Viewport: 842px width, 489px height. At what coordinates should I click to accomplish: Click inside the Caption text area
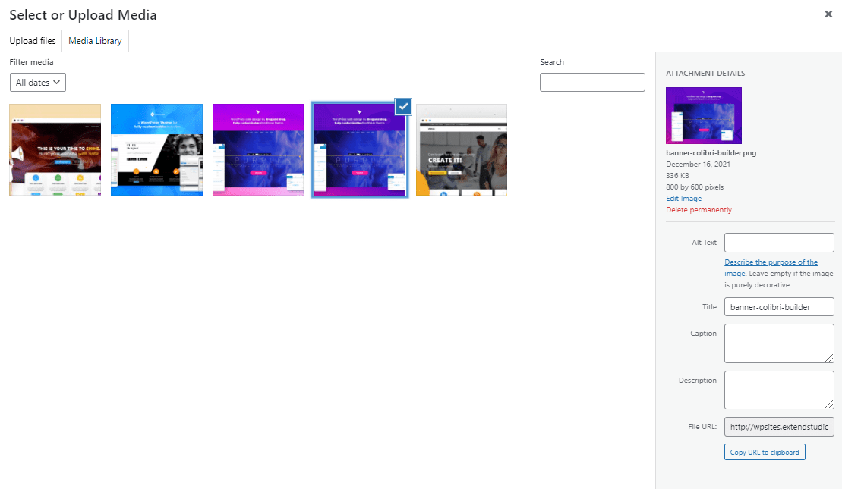779,343
